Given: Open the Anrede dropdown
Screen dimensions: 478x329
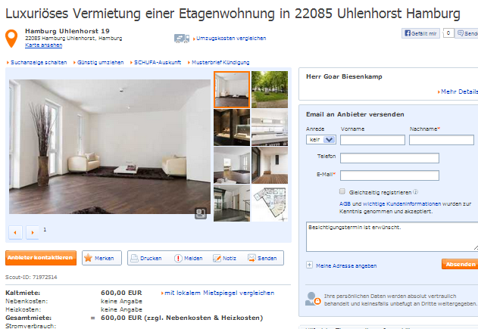Looking at the screenshot, I should tap(321, 139).
